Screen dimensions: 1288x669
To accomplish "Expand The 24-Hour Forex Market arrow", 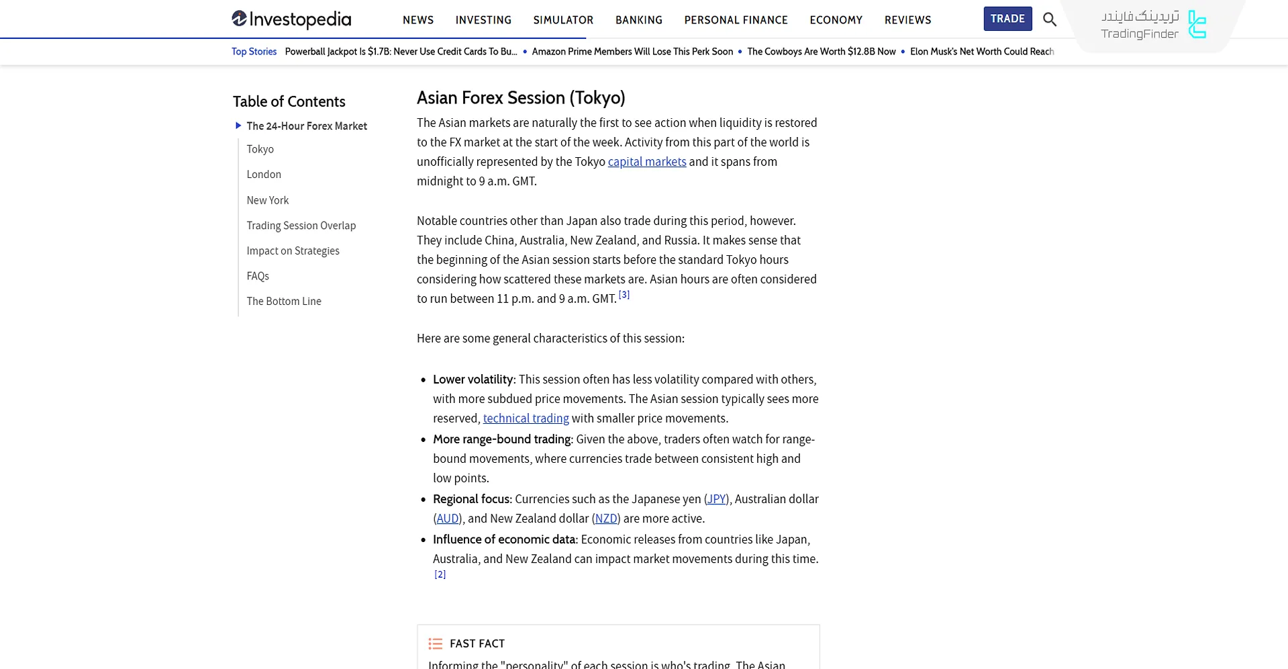I will tap(238, 126).
